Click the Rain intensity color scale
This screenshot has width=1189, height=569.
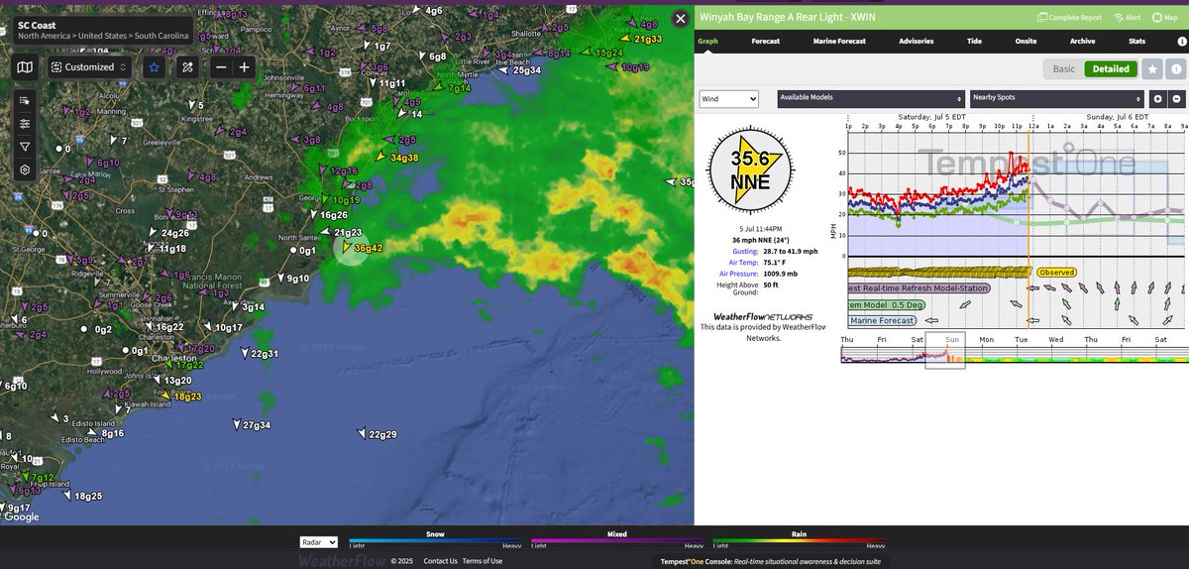coord(799,541)
